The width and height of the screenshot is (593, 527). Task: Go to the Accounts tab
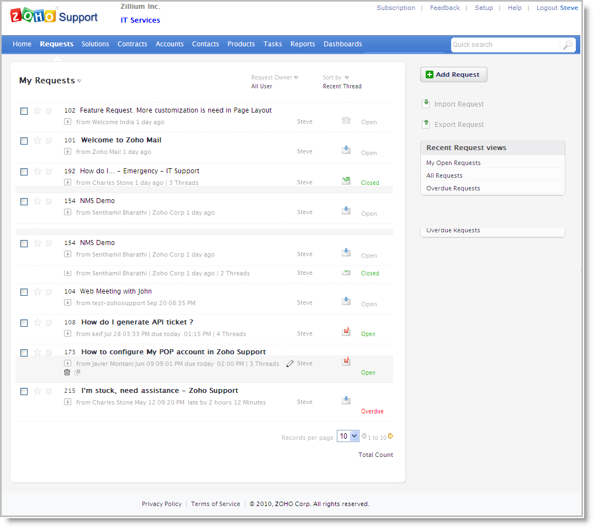click(170, 44)
